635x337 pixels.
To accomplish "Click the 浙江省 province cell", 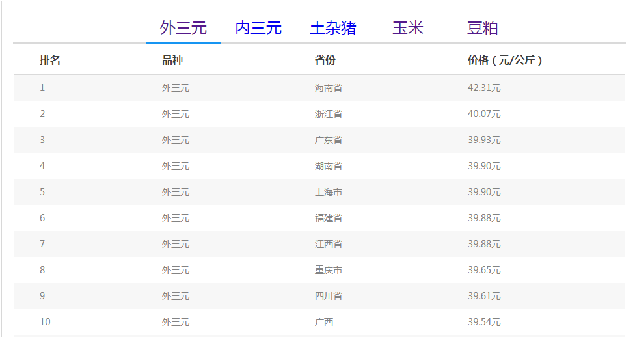I will point(329,114).
